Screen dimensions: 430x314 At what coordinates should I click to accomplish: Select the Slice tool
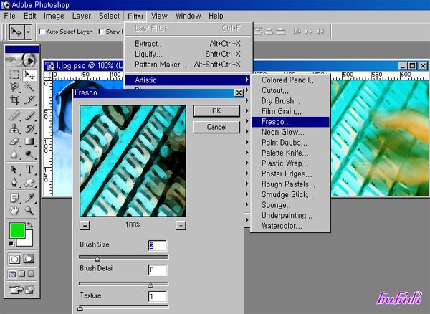pyautogui.click(x=29, y=100)
